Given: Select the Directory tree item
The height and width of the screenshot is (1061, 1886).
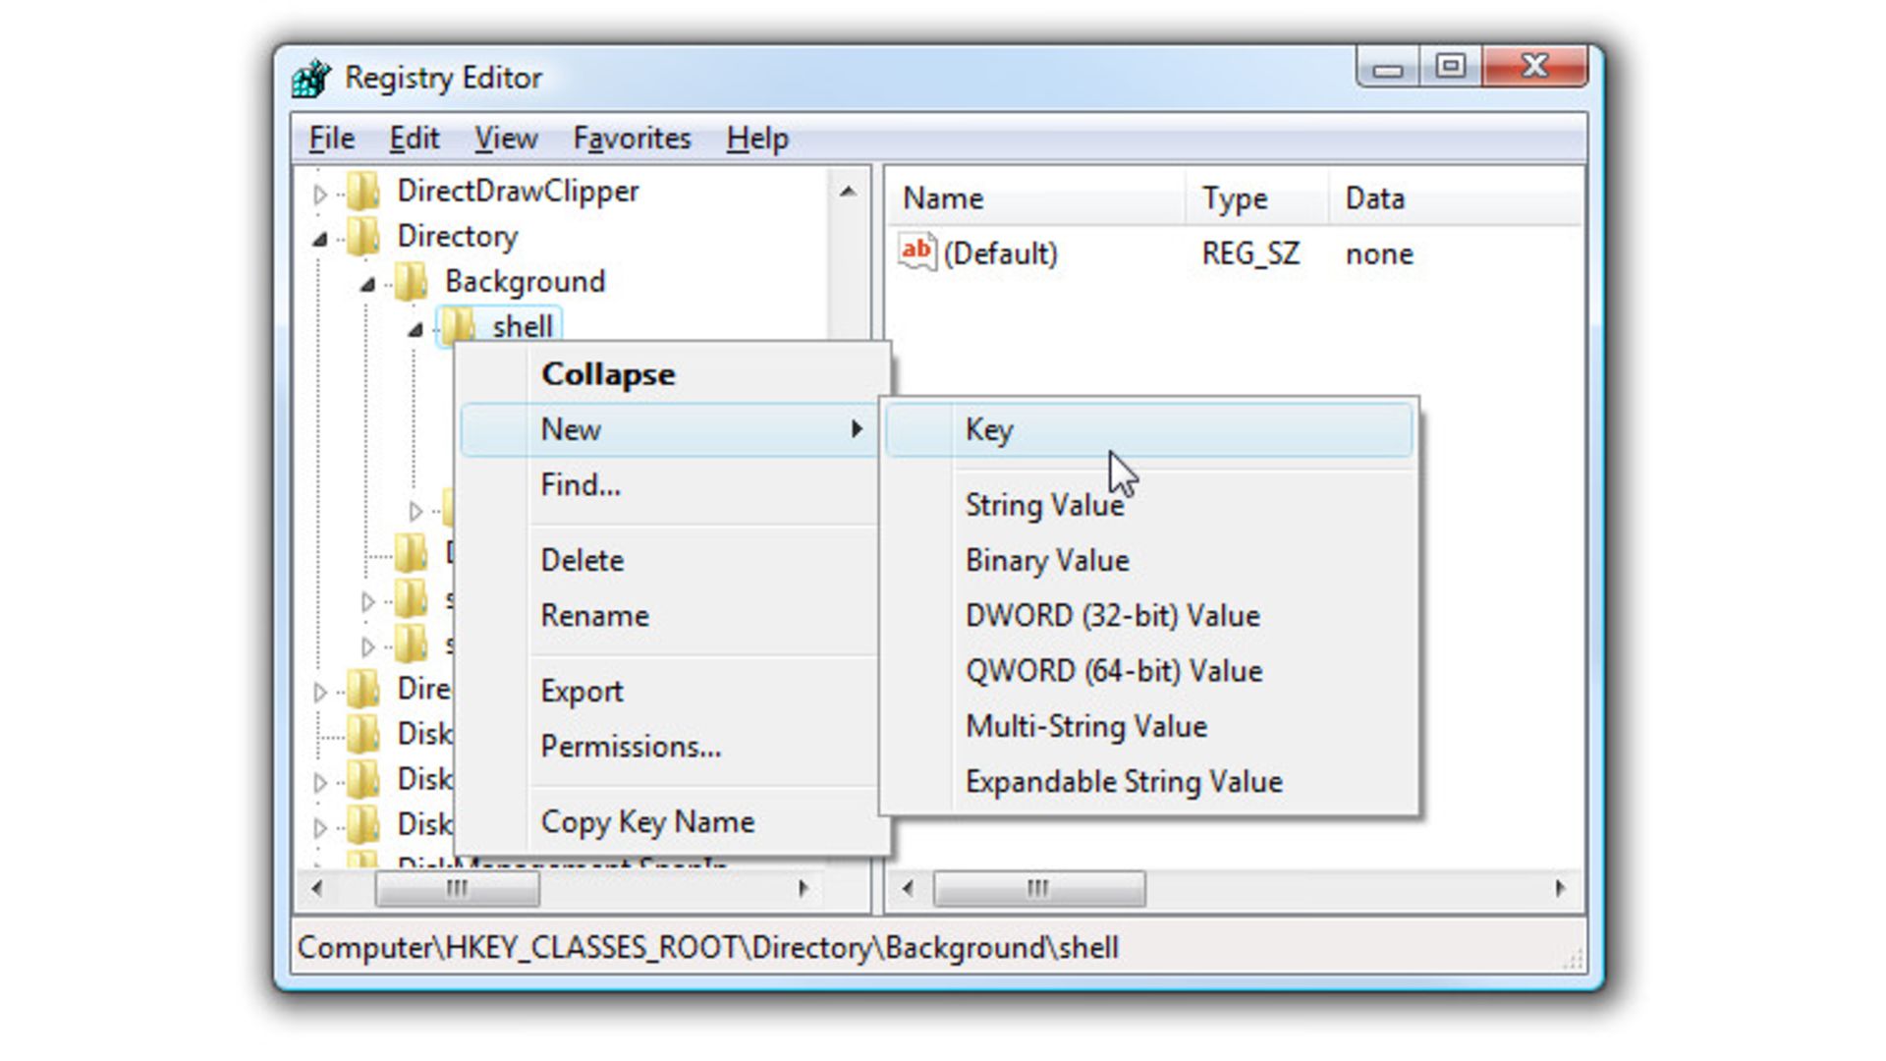Looking at the screenshot, I should (x=457, y=236).
